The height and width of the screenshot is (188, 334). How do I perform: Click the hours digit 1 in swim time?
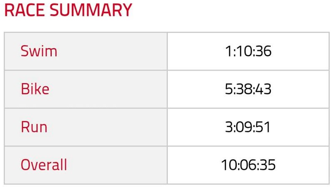pyautogui.click(x=228, y=51)
